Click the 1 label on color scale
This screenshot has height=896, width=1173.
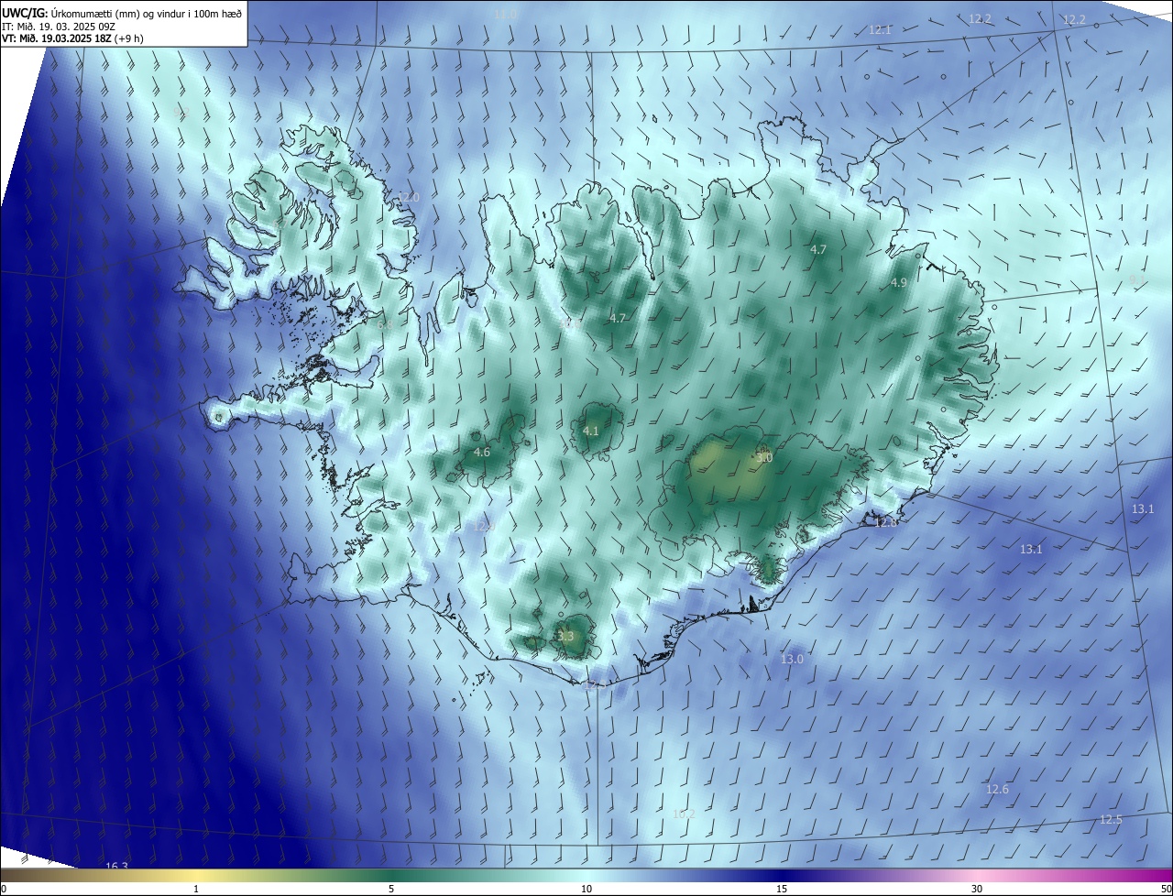tap(196, 890)
